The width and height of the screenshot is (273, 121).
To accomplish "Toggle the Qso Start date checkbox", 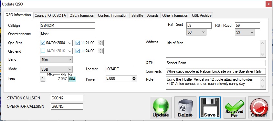I will click(x=43, y=43).
